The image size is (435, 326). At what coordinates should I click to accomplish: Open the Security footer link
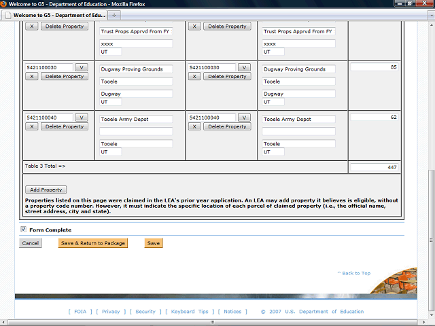pos(145,312)
